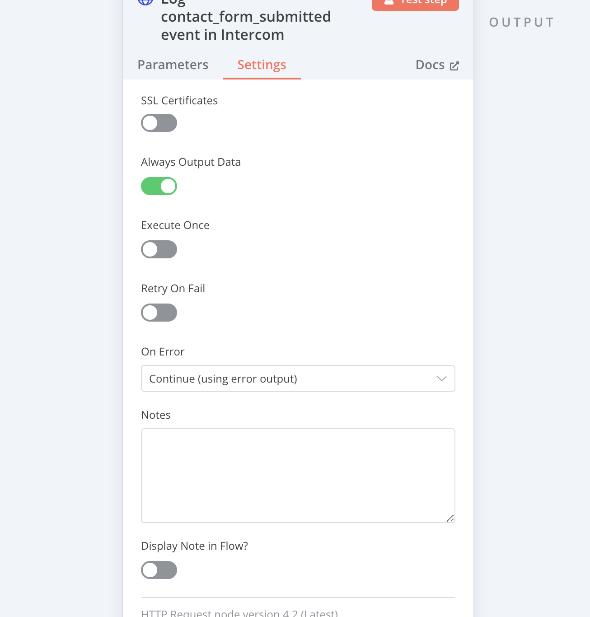Image resolution: width=590 pixels, height=617 pixels.
Task: Select the Settings tab
Action: (262, 65)
